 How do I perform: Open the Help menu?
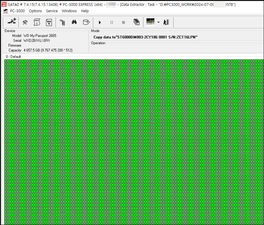pyautogui.click(x=85, y=11)
